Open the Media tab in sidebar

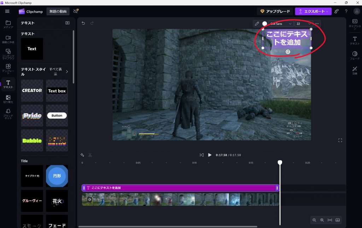click(8, 24)
